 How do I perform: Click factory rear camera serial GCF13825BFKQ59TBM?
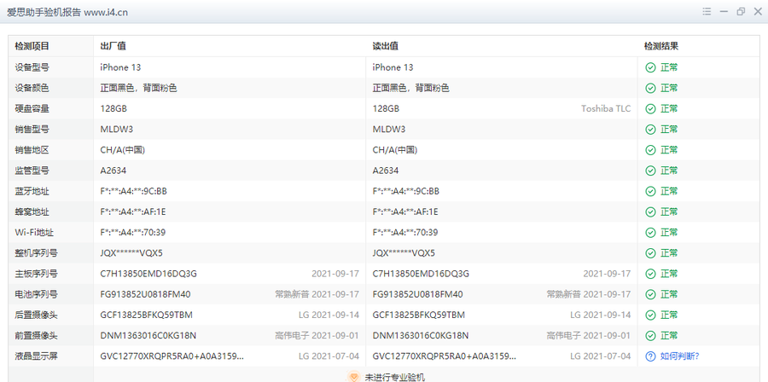147,315
